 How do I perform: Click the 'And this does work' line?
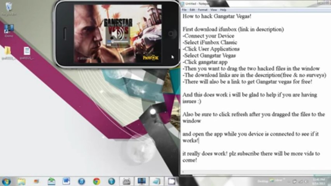point(249,95)
